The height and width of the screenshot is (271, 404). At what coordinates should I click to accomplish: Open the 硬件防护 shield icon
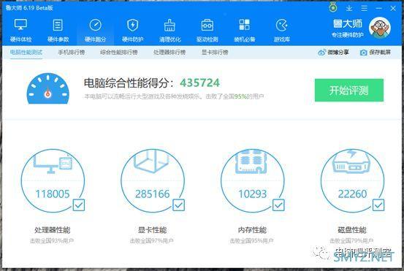[133, 25]
